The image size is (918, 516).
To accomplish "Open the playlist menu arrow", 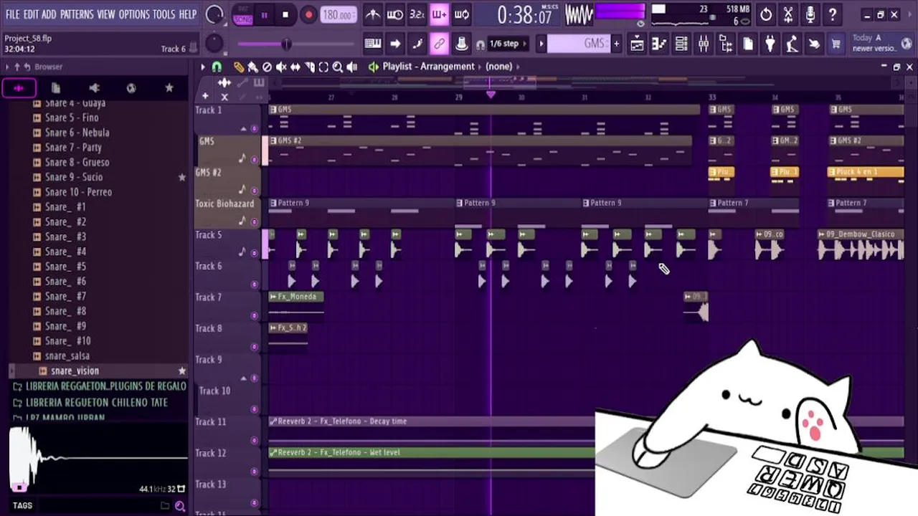I will point(203,67).
